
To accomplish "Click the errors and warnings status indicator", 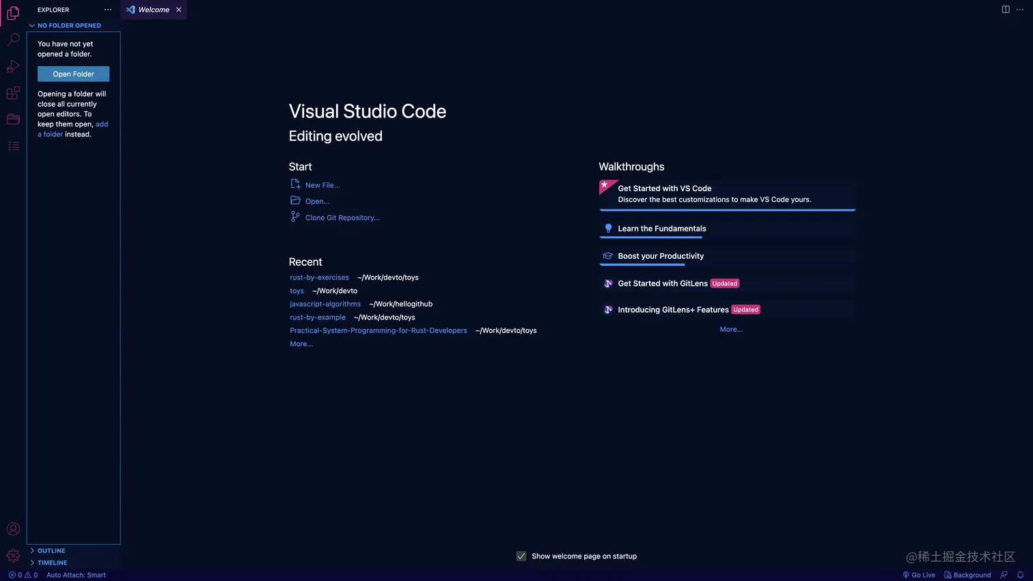I will pos(23,575).
